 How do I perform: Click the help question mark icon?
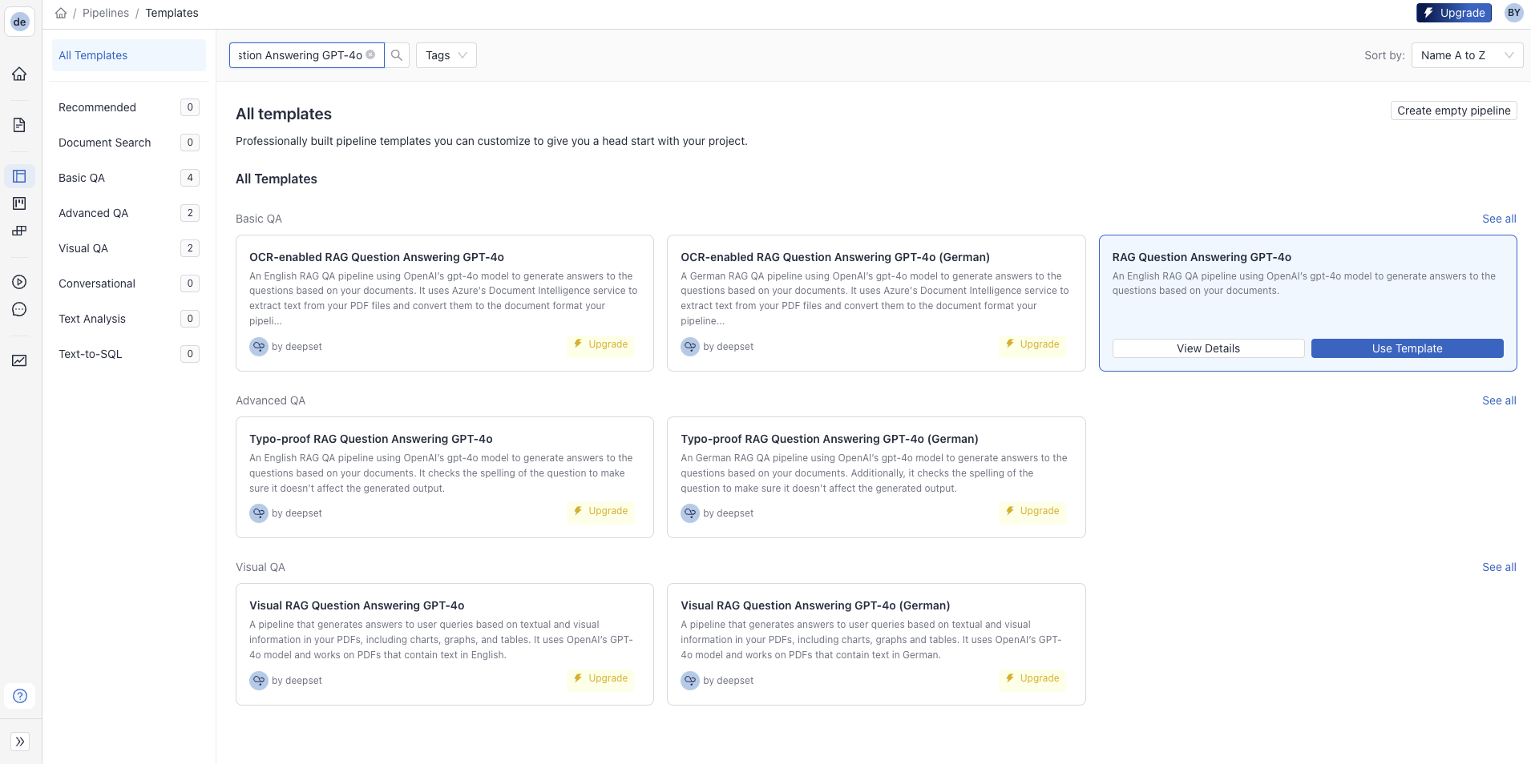tap(20, 696)
